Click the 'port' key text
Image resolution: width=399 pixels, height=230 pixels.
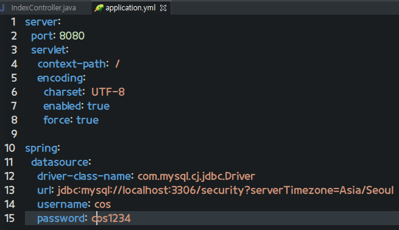coord(42,36)
